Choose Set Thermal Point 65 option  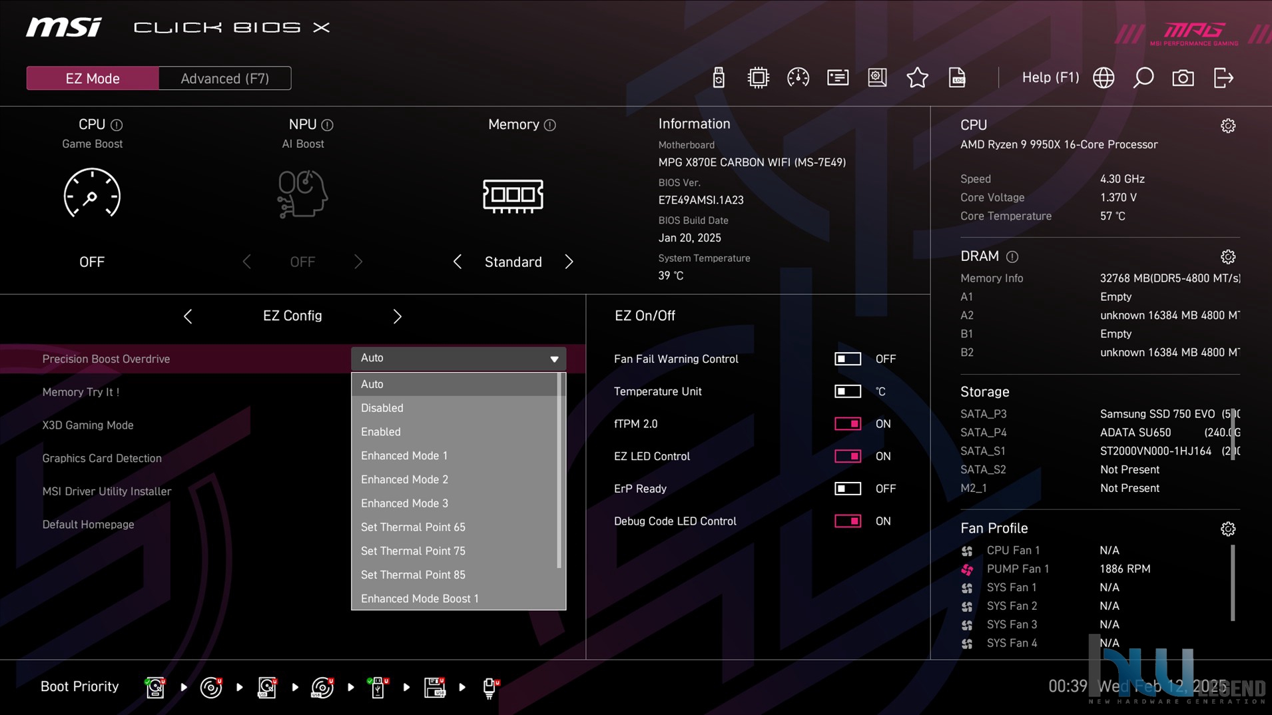454,527
